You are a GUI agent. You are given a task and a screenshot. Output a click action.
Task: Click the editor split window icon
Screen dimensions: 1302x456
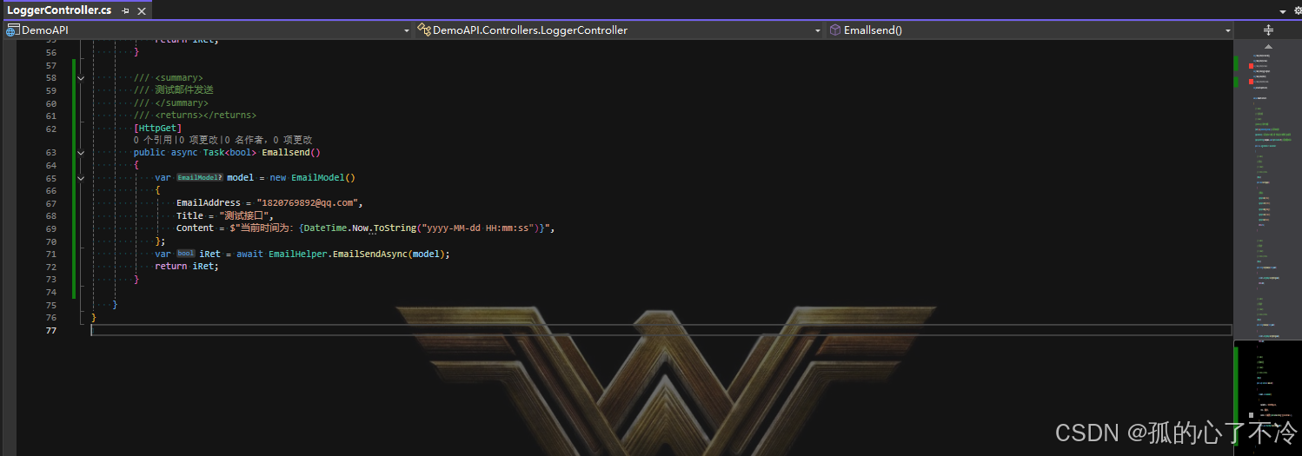pos(1267,30)
